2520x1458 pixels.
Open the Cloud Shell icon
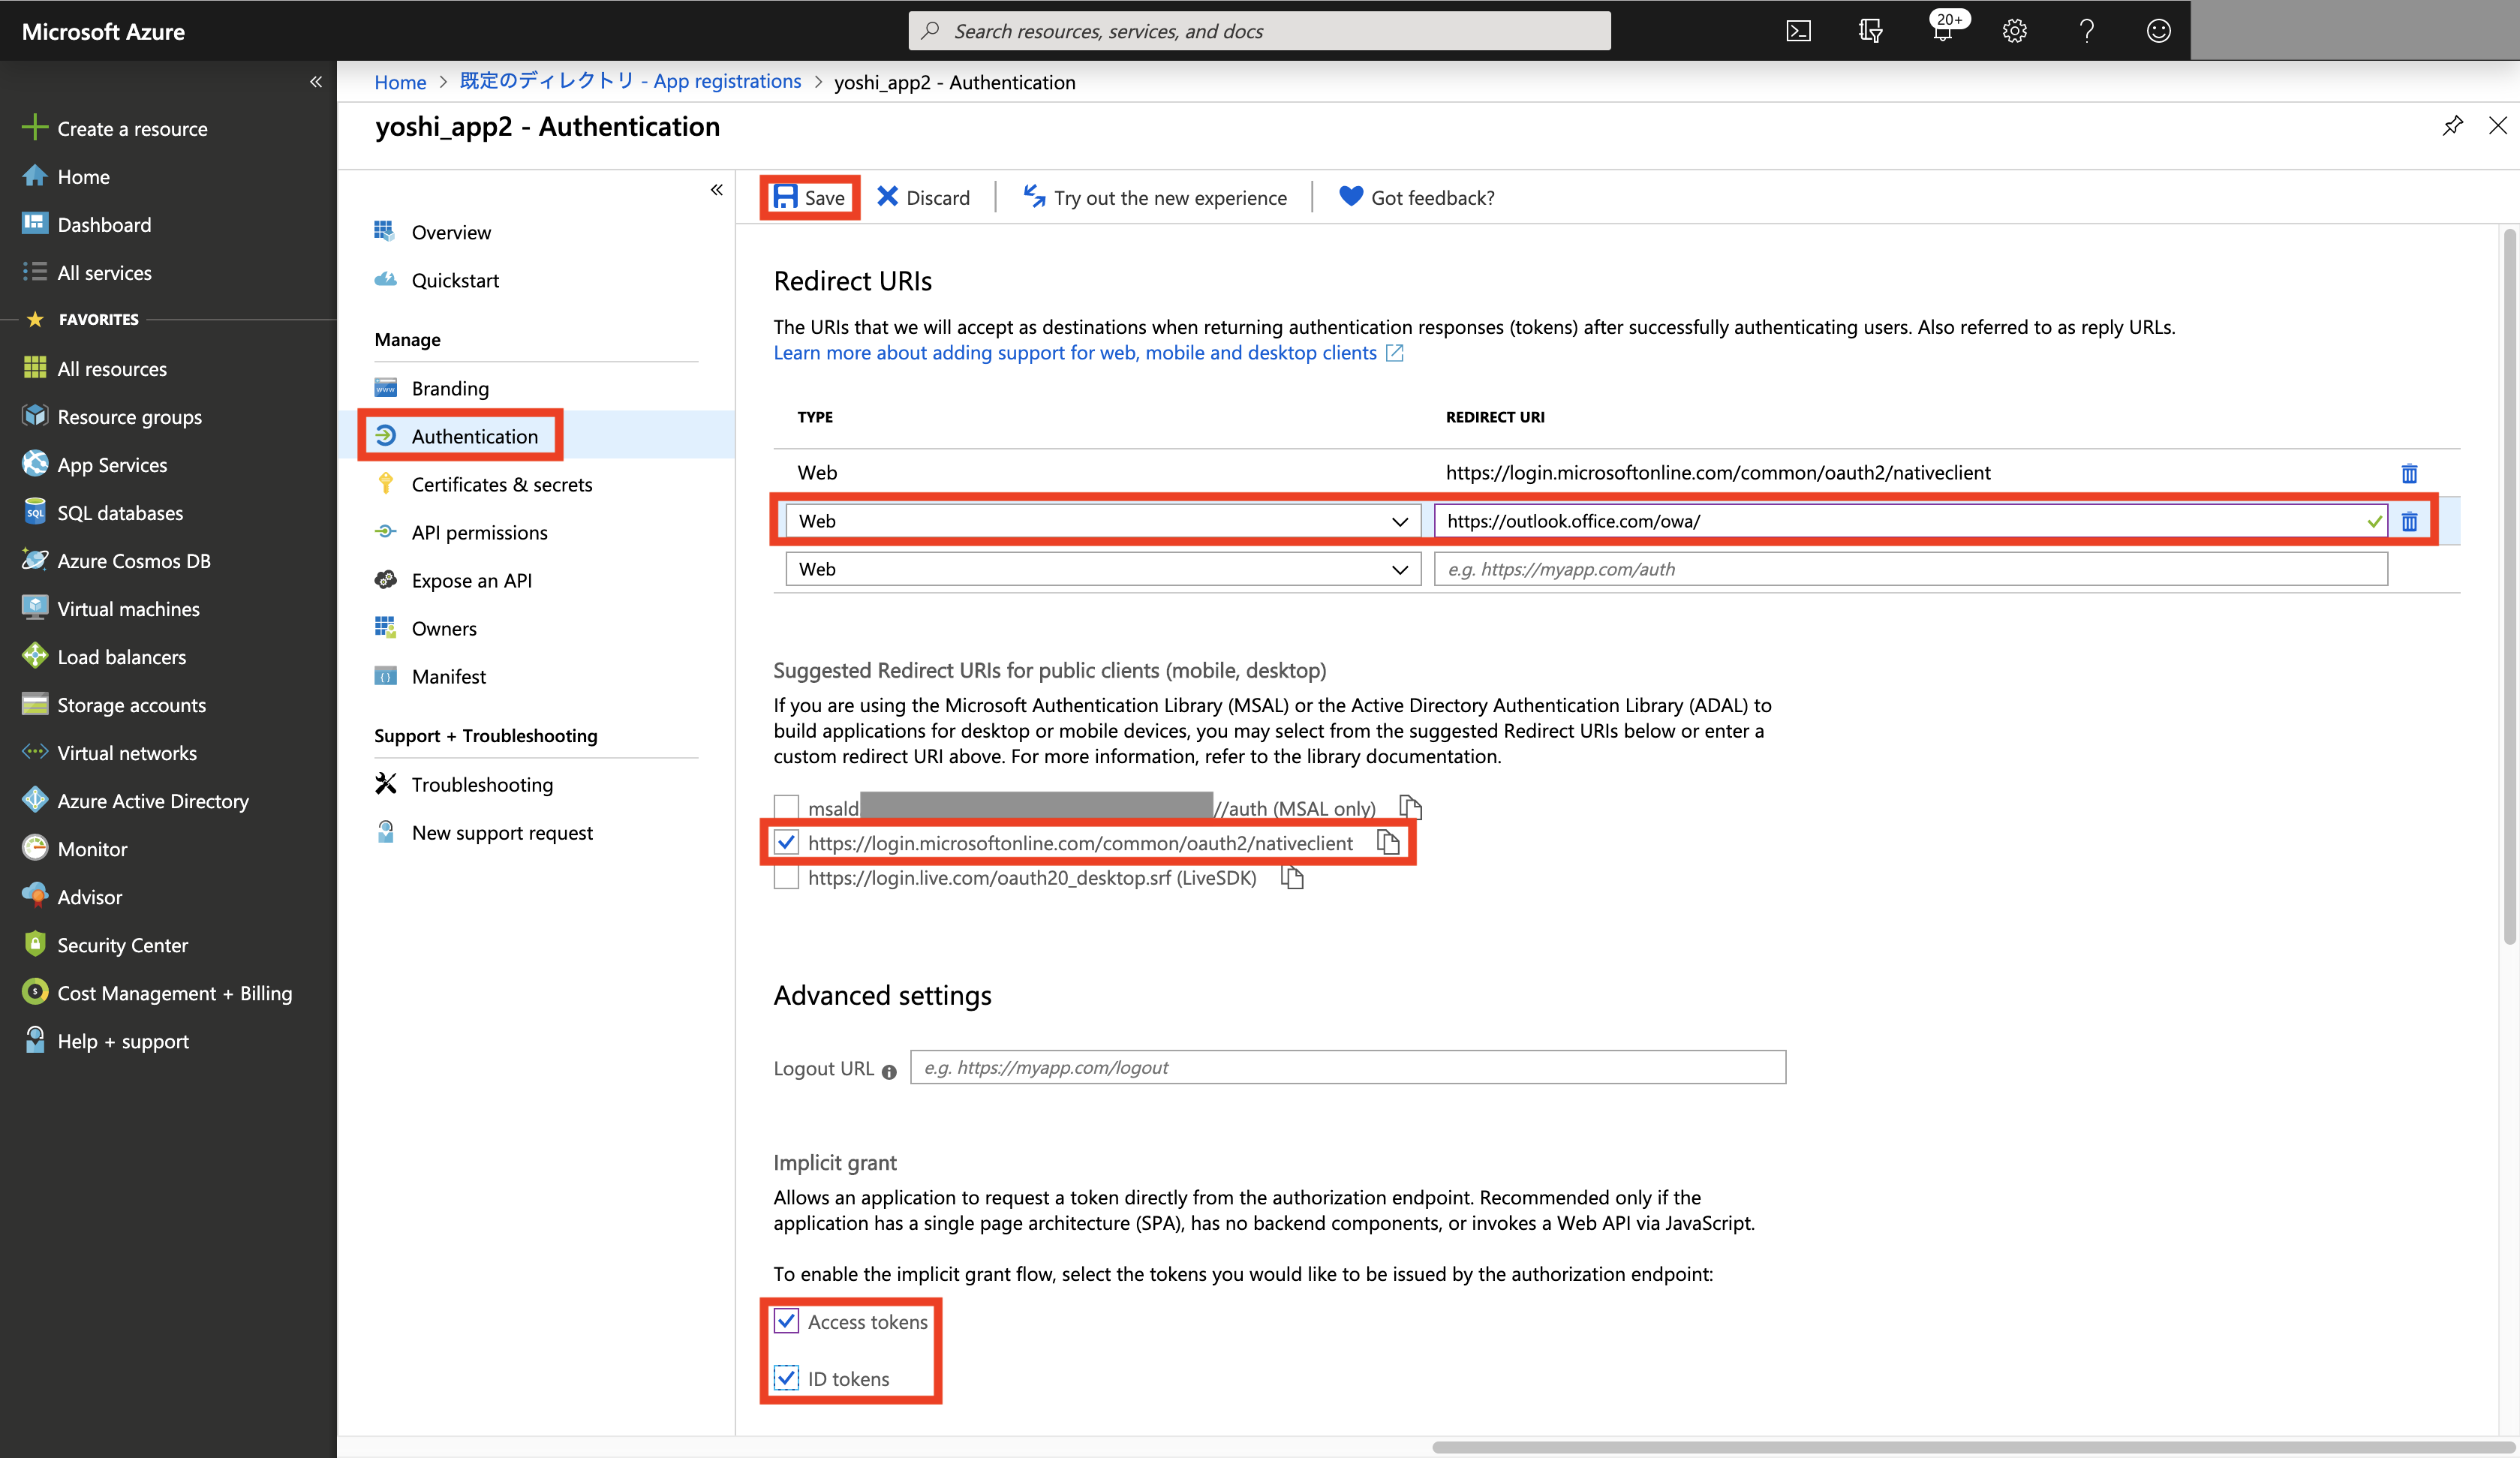click(1798, 31)
